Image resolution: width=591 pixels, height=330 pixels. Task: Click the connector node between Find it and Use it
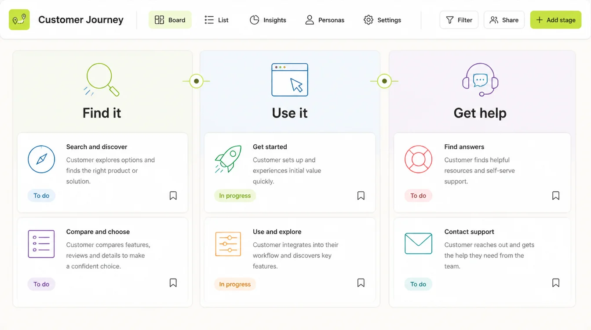point(196,81)
